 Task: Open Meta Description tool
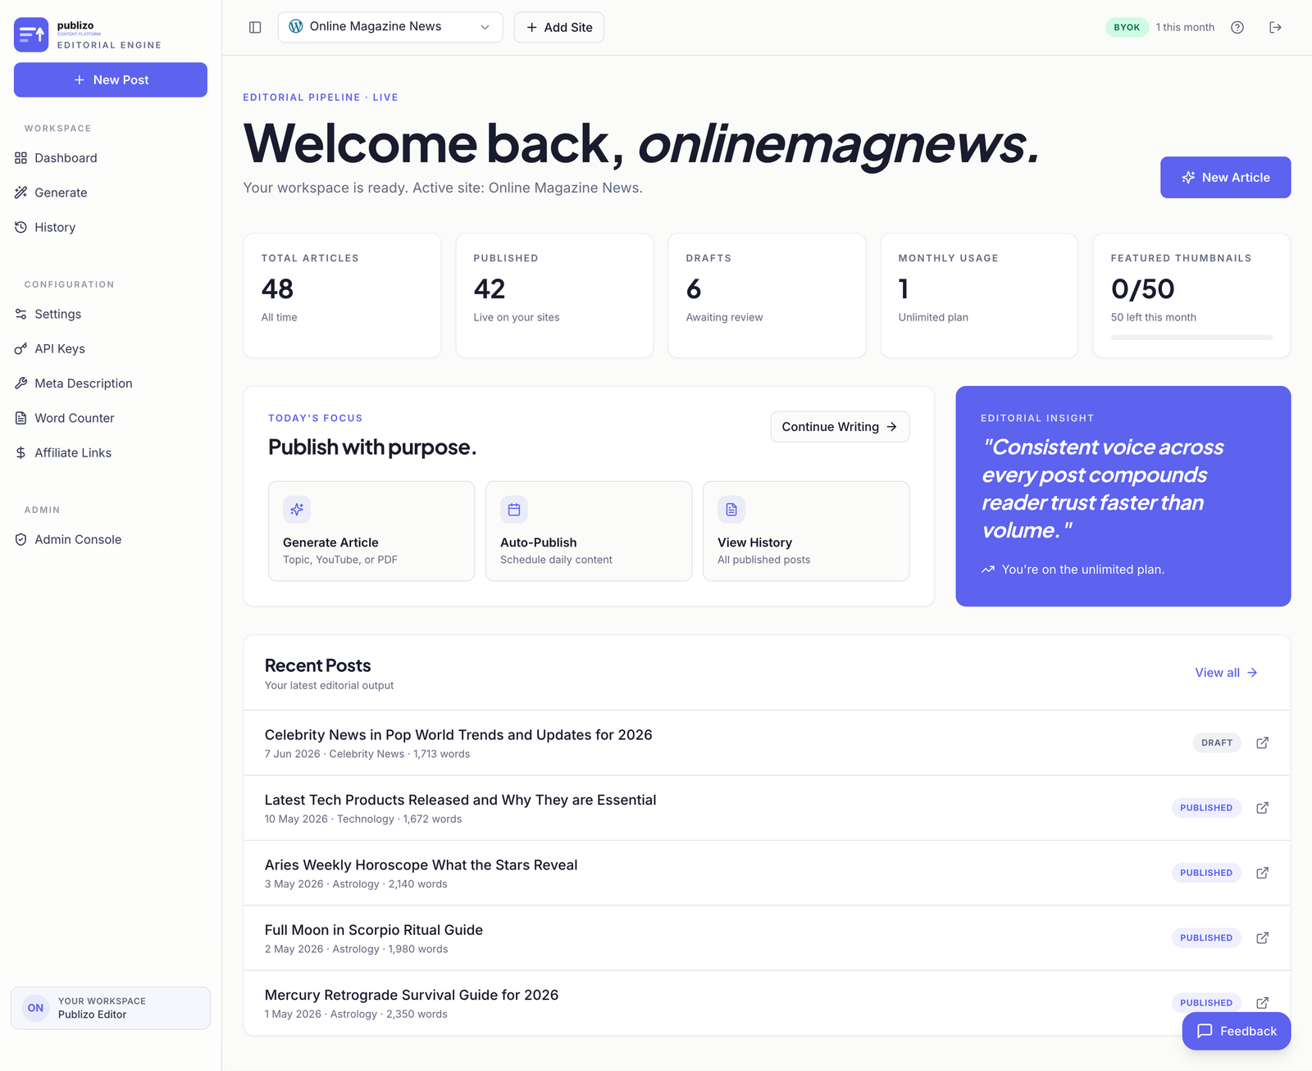(x=111, y=383)
